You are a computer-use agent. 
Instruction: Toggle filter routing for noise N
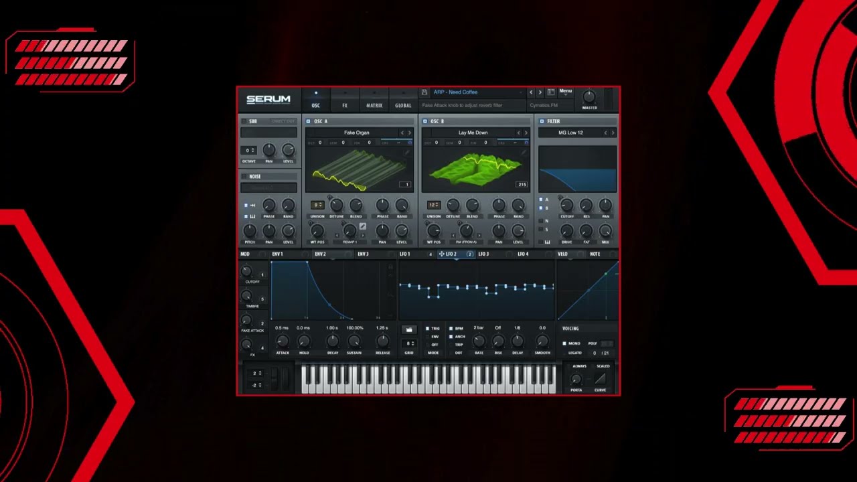coord(542,220)
